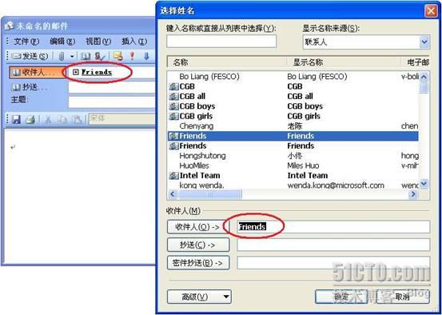Set low importance blue down arrow
442x315 pixels.
coord(146,57)
